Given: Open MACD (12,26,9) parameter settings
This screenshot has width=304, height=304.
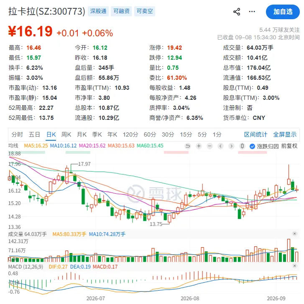Looking at the screenshot, I should tap(26, 267).
